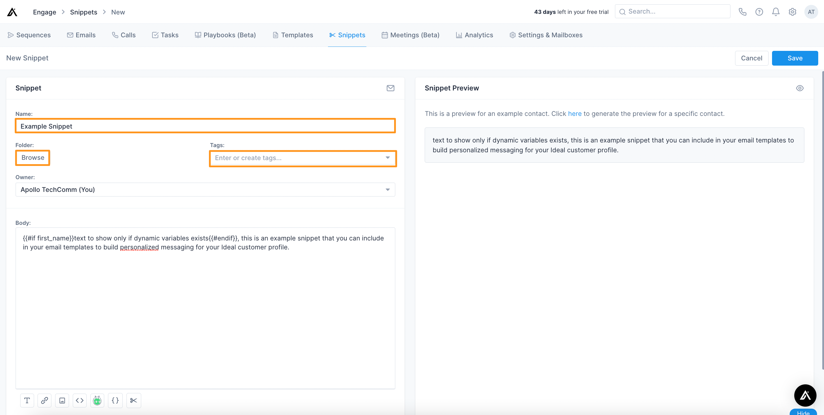Switch to the Calls tab
This screenshot has width=824, height=415.
click(x=124, y=35)
